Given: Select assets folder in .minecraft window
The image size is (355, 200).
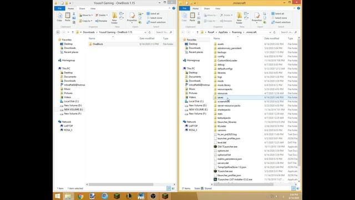Looking at the screenshot, I should tap(221, 44).
